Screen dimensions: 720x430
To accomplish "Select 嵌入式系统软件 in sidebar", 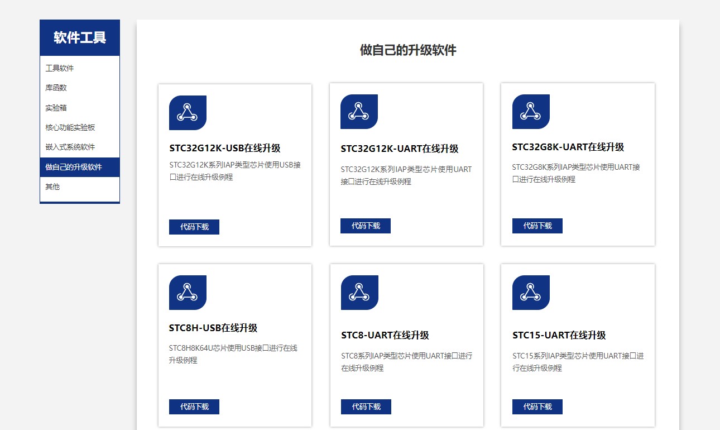I will (x=80, y=147).
